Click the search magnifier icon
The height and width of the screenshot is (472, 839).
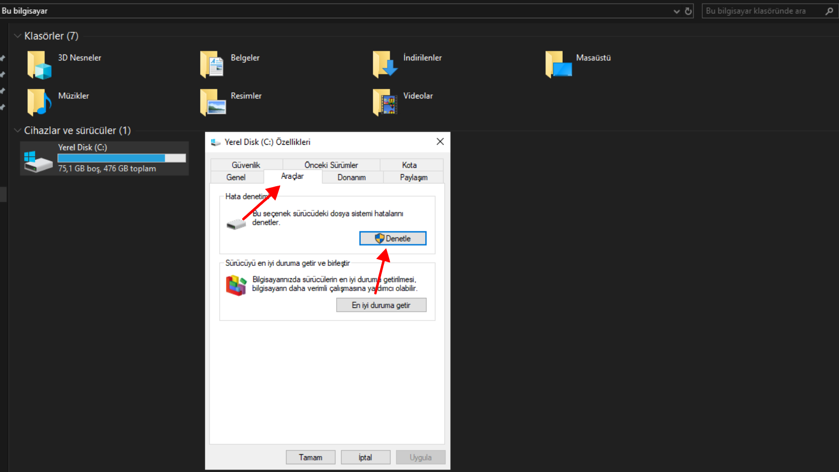(x=829, y=11)
